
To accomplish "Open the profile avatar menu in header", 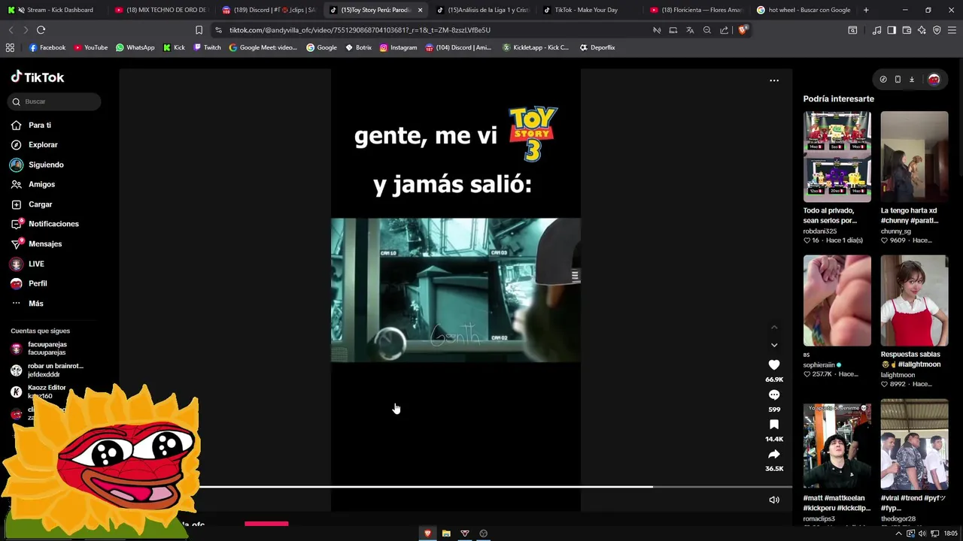I will pyautogui.click(x=934, y=79).
